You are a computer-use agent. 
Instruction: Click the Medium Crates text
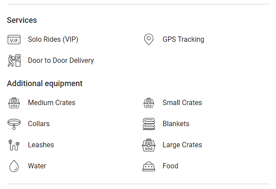click(x=52, y=102)
